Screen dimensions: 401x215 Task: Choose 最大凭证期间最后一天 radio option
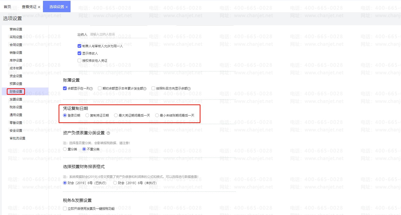(x=116, y=115)
